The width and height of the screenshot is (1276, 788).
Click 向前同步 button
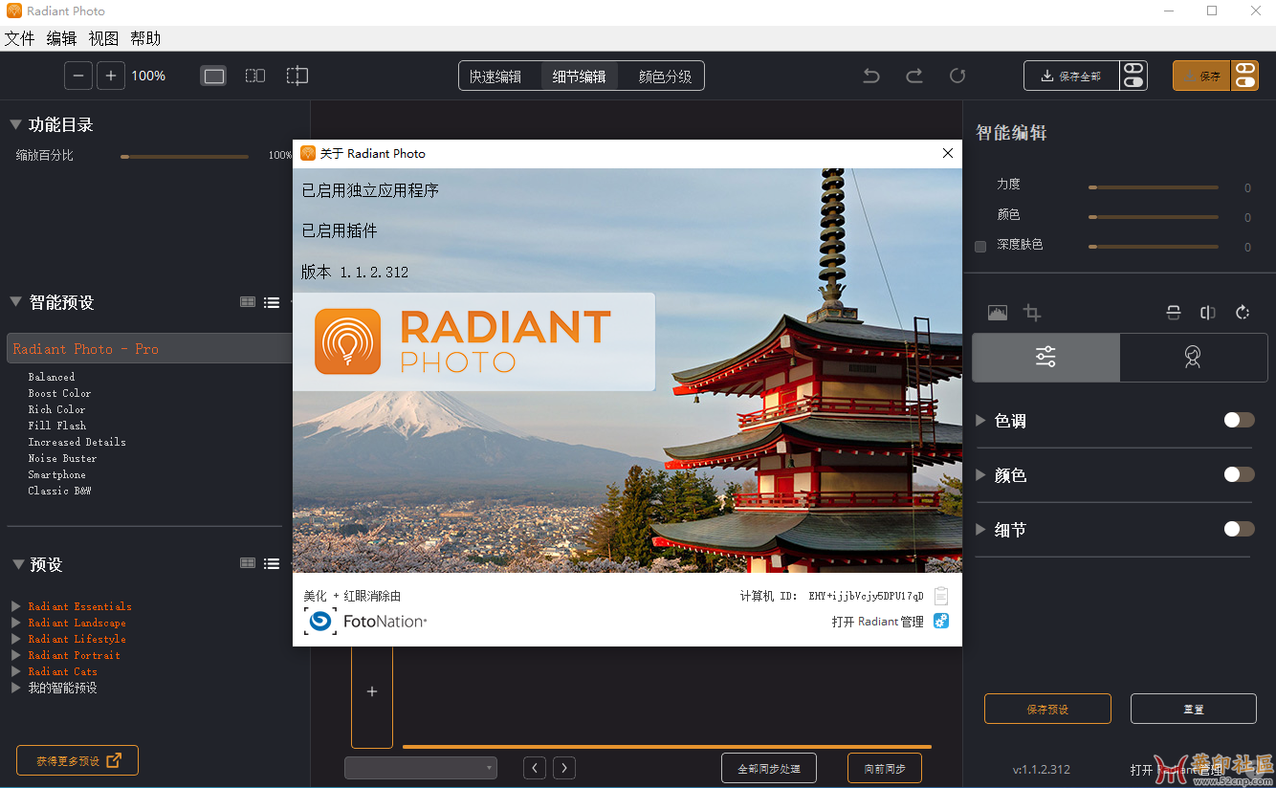884,768
